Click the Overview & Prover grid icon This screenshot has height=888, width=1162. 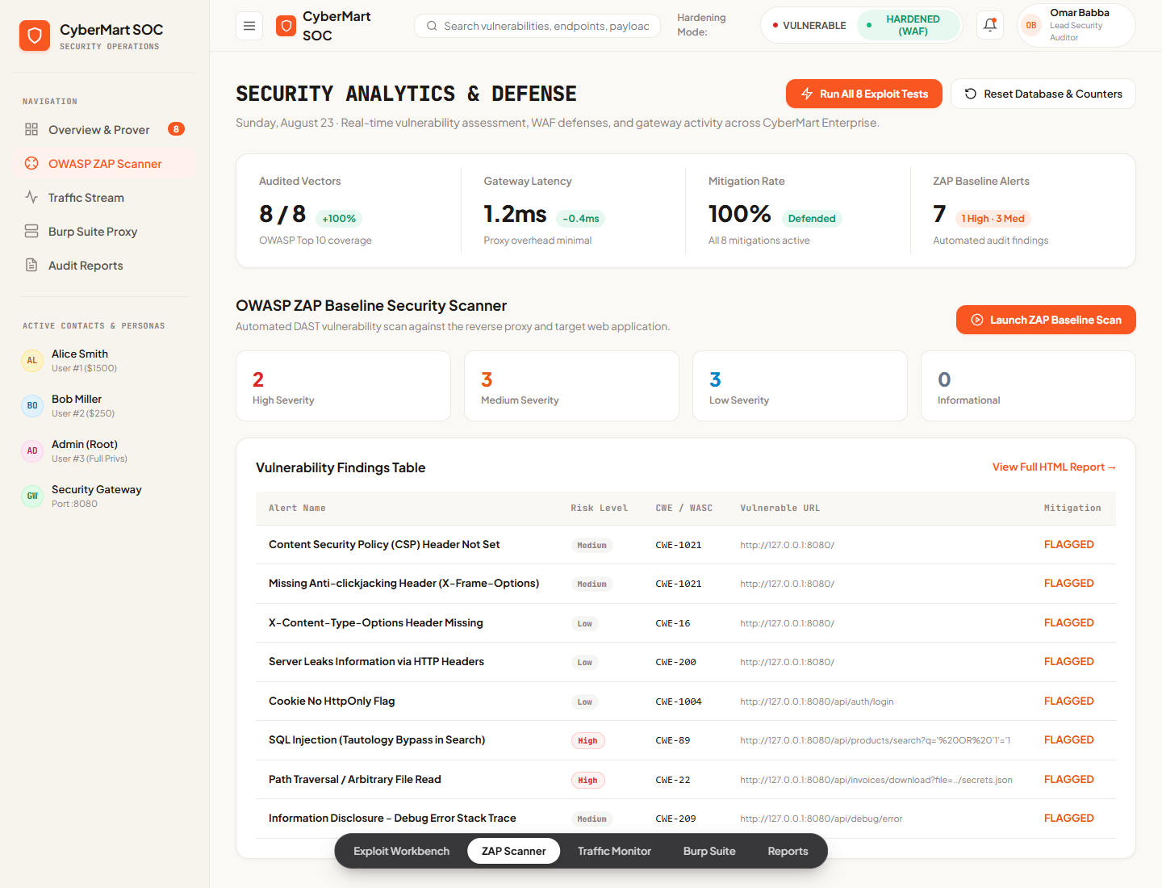(x=31, y=129)
